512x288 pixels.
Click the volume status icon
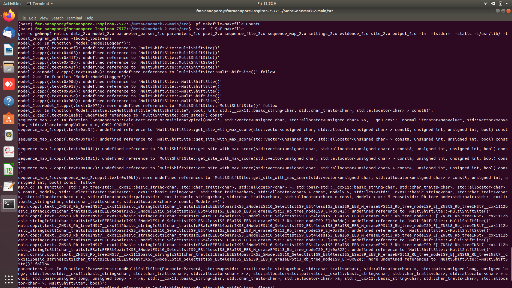point(493,3)
